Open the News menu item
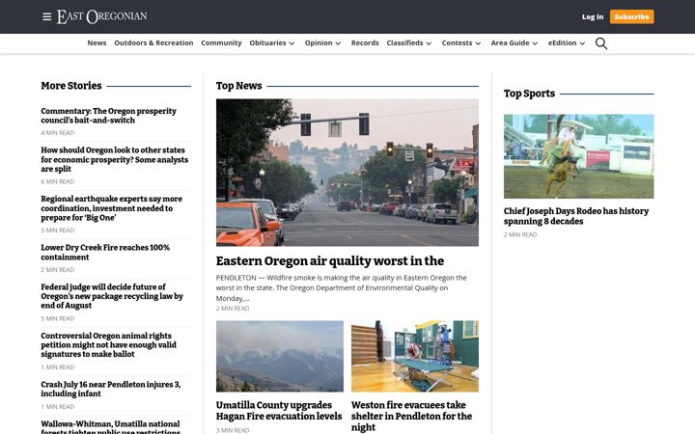Viewport: 695px width, 434px height. (x=97, y=43)
